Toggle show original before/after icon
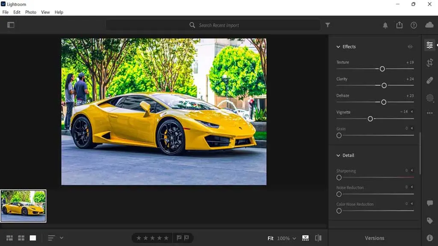The image size is (438, 246). tap(318, 238)
